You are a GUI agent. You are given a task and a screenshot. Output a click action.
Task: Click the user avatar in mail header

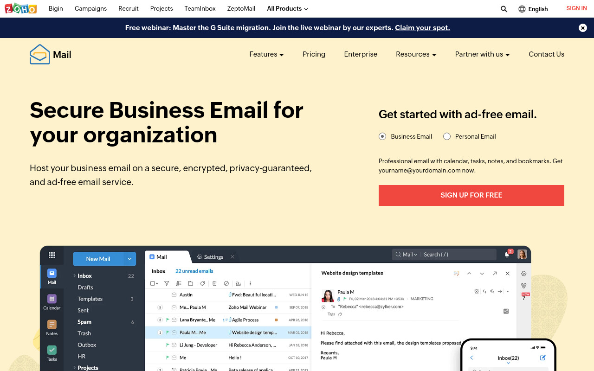(522, 254)
